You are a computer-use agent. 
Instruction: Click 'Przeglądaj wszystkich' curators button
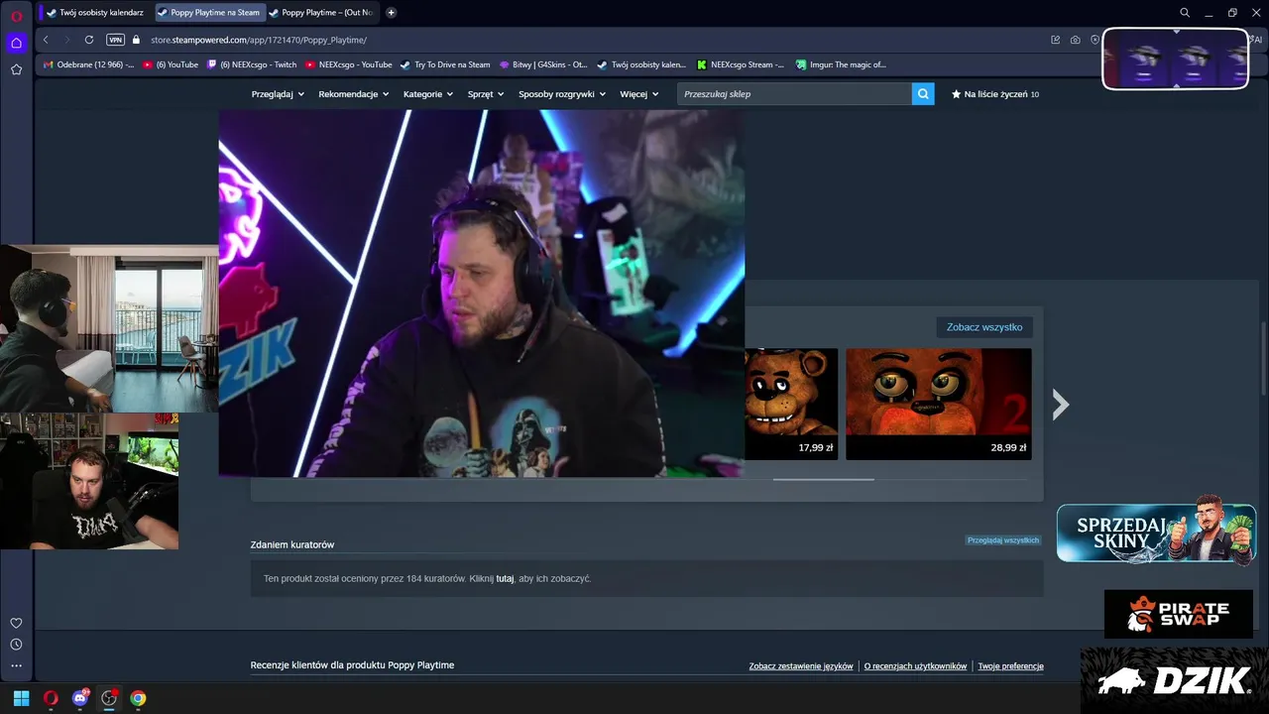pyautogui.click(x=1003, y=540)
